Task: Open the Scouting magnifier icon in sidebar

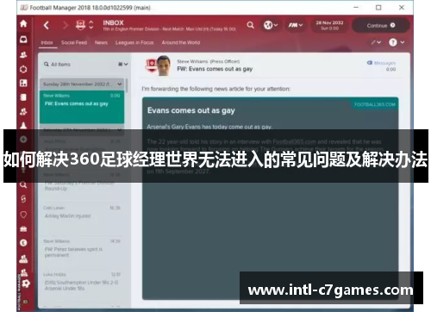Action: click(x=23, y=184)
